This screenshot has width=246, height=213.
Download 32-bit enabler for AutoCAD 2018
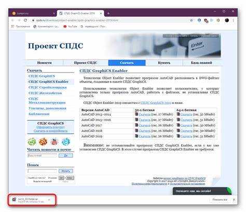pos(144,131)
